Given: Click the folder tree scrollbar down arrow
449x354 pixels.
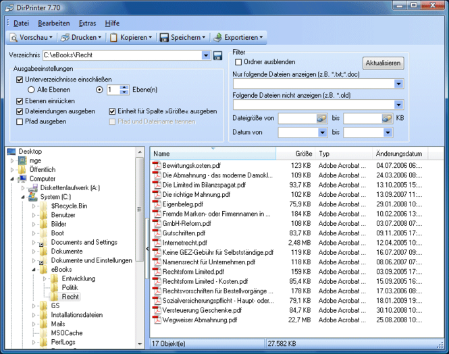Looking at the screenshot, I should click(140, 344).
